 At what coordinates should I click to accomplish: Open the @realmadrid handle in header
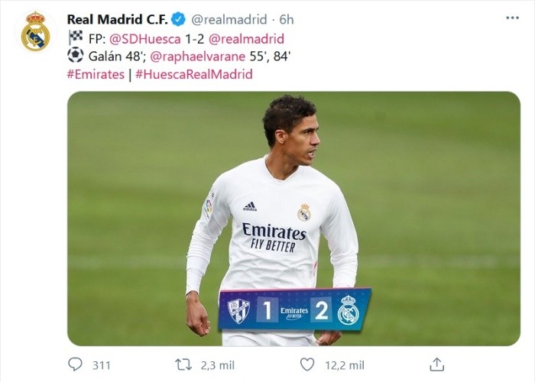(229, 20)
